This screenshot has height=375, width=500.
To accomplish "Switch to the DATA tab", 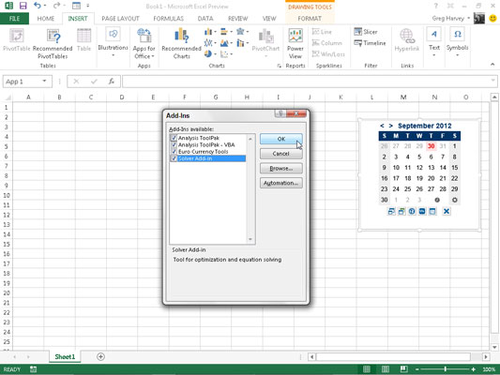I will (205, 19).
